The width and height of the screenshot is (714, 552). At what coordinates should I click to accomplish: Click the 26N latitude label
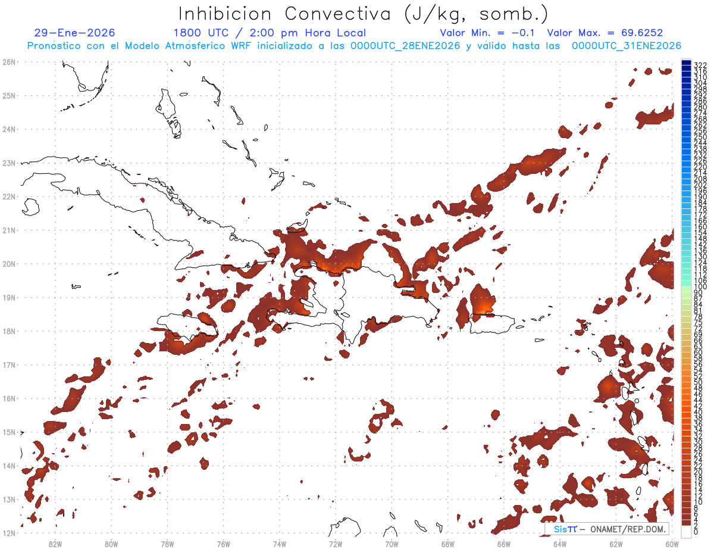9,62
